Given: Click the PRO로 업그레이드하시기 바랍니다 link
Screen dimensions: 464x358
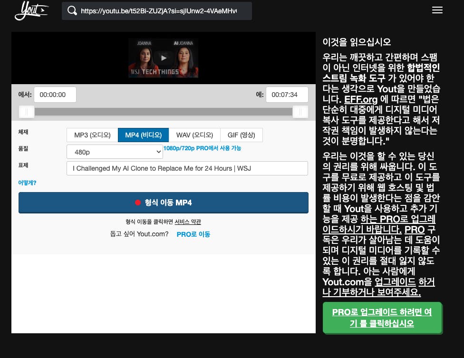Looking at the screenshot, I should [379, 224].
